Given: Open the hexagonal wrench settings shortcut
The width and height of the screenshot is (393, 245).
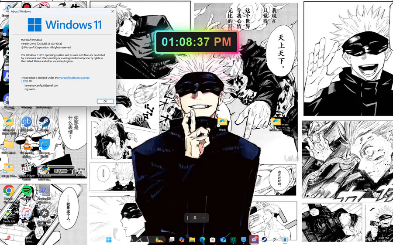Looking at the screenshot, I should pyautogui.click(x=45, y=217).
